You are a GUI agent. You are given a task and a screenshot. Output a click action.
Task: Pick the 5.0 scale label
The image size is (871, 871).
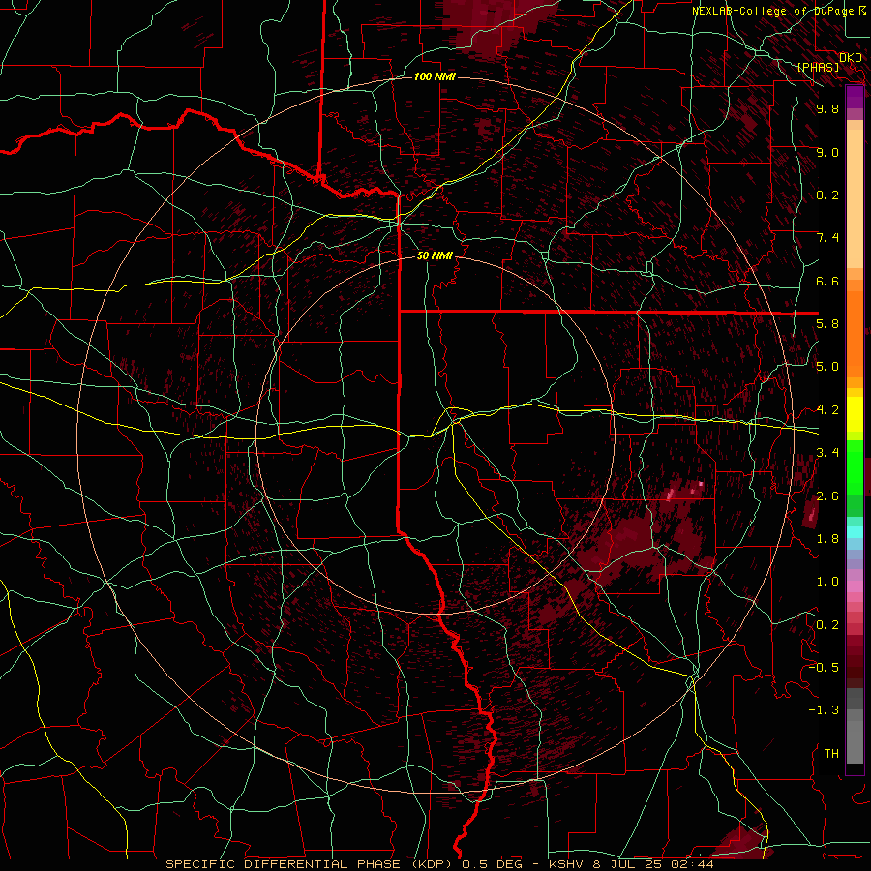click(827, 367)
